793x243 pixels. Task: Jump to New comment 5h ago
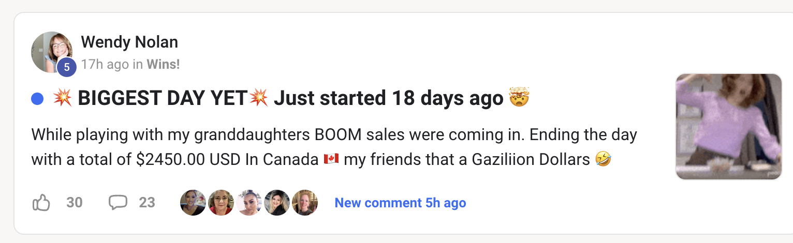point(400,203)
